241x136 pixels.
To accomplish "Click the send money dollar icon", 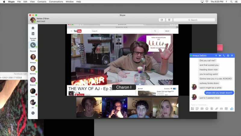I will click(212, 109).
